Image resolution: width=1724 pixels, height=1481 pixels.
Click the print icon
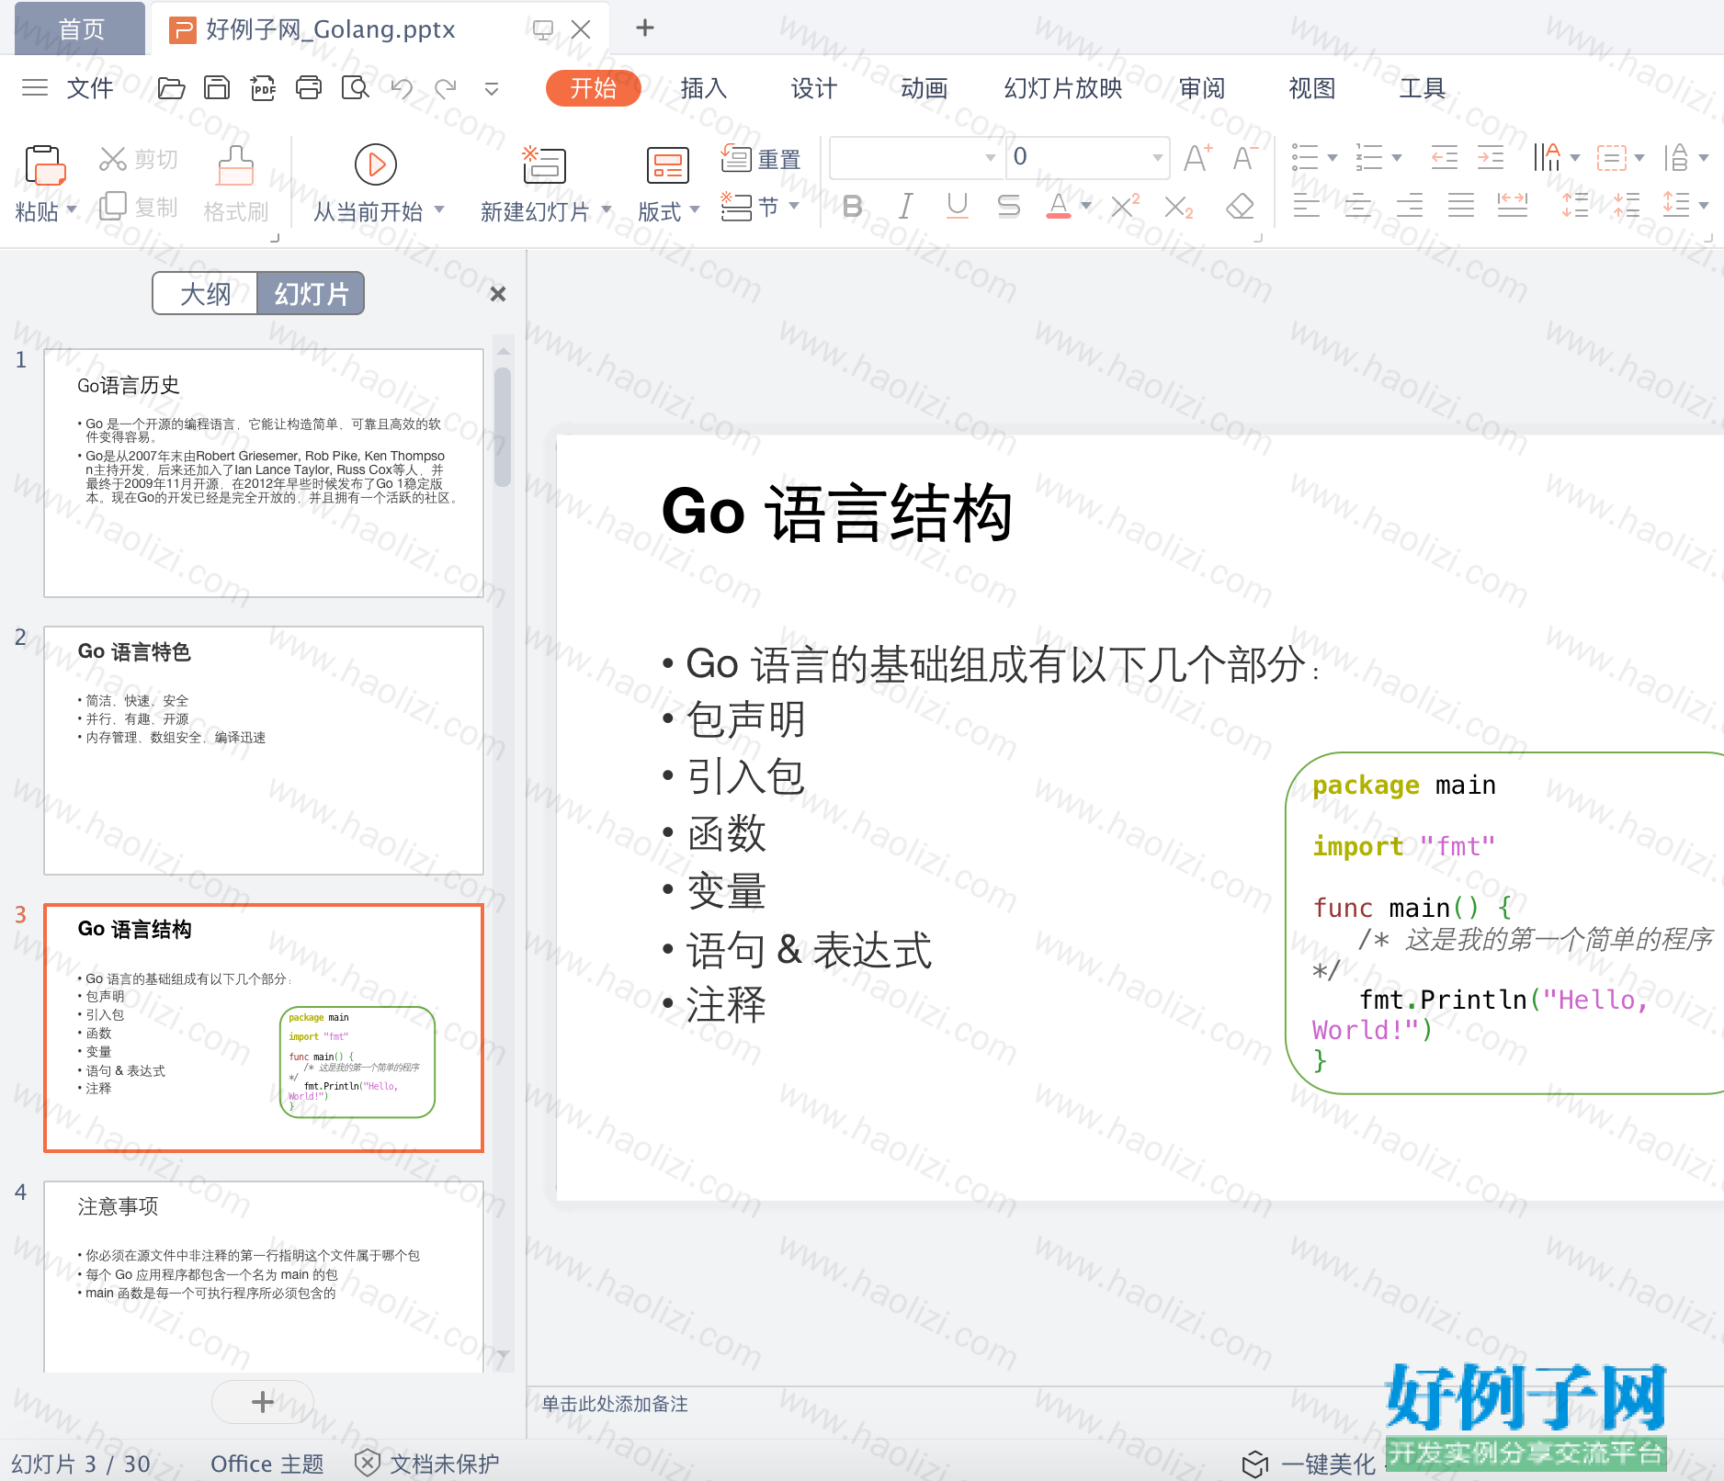coord(309,88)
